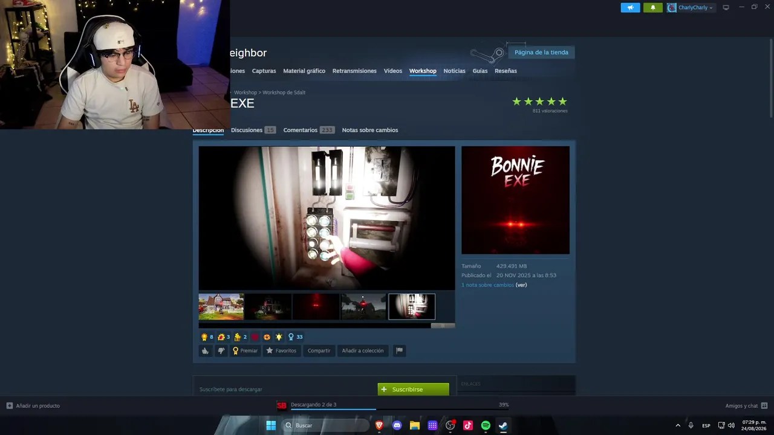Report the item with the flag icon
This screenshot has width=774, height=435.
[x=399, y=350]
